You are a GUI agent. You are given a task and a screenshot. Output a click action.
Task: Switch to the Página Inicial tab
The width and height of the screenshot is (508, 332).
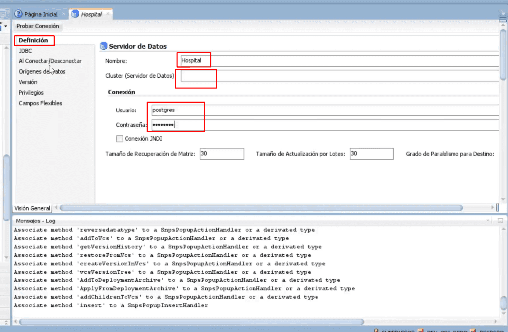[41, 14]
